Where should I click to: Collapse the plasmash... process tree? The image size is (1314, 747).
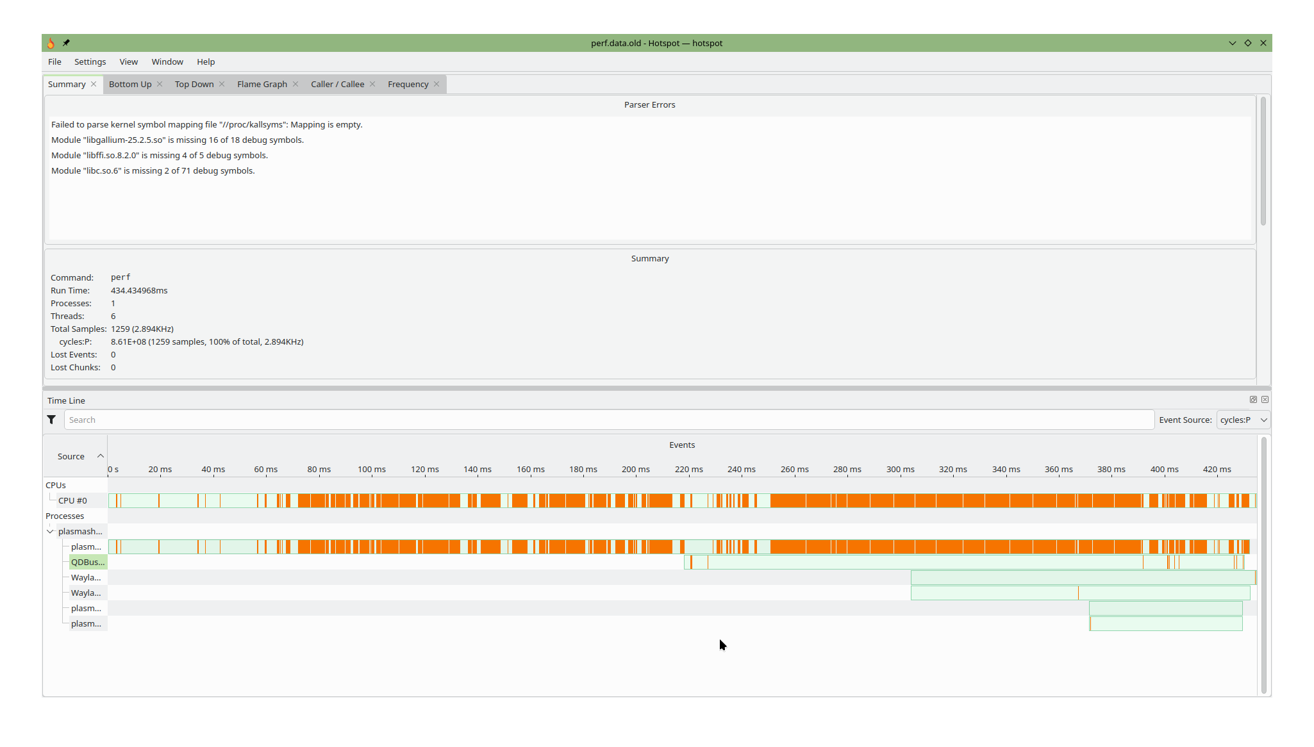[50, 531]
